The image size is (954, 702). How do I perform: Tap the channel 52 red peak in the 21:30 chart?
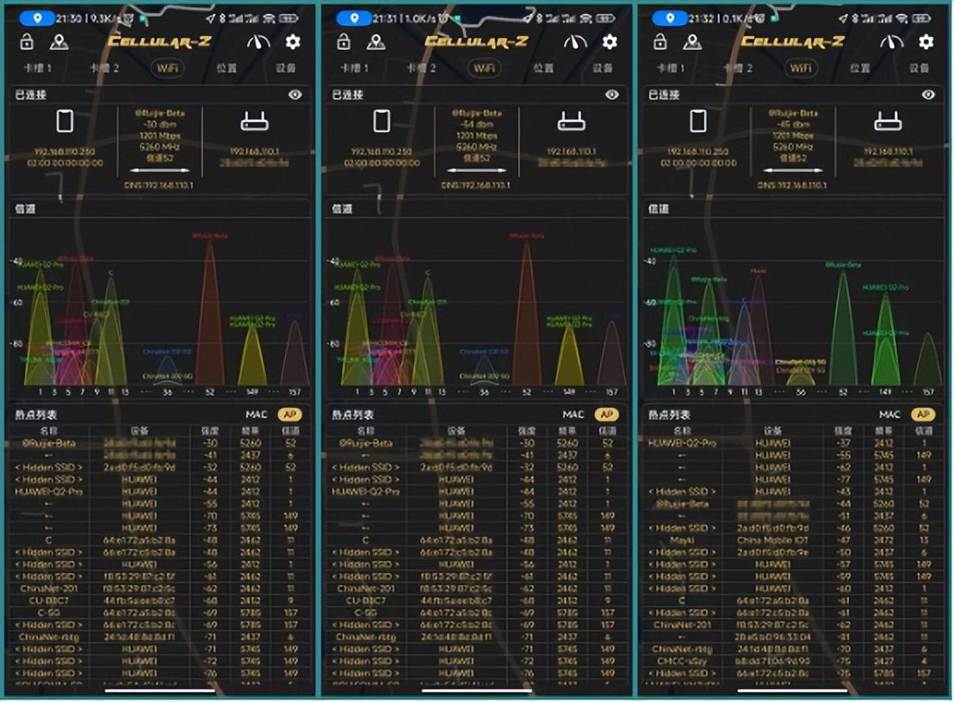(x=209, y=313)
